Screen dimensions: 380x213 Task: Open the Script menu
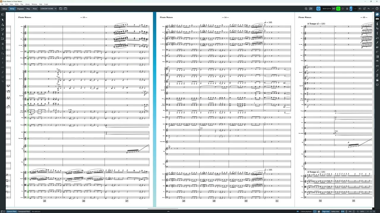tap(46, 4)
